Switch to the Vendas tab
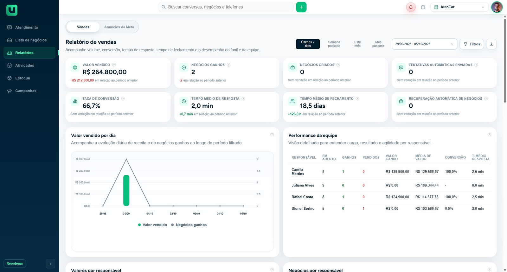 coord(83,27)
